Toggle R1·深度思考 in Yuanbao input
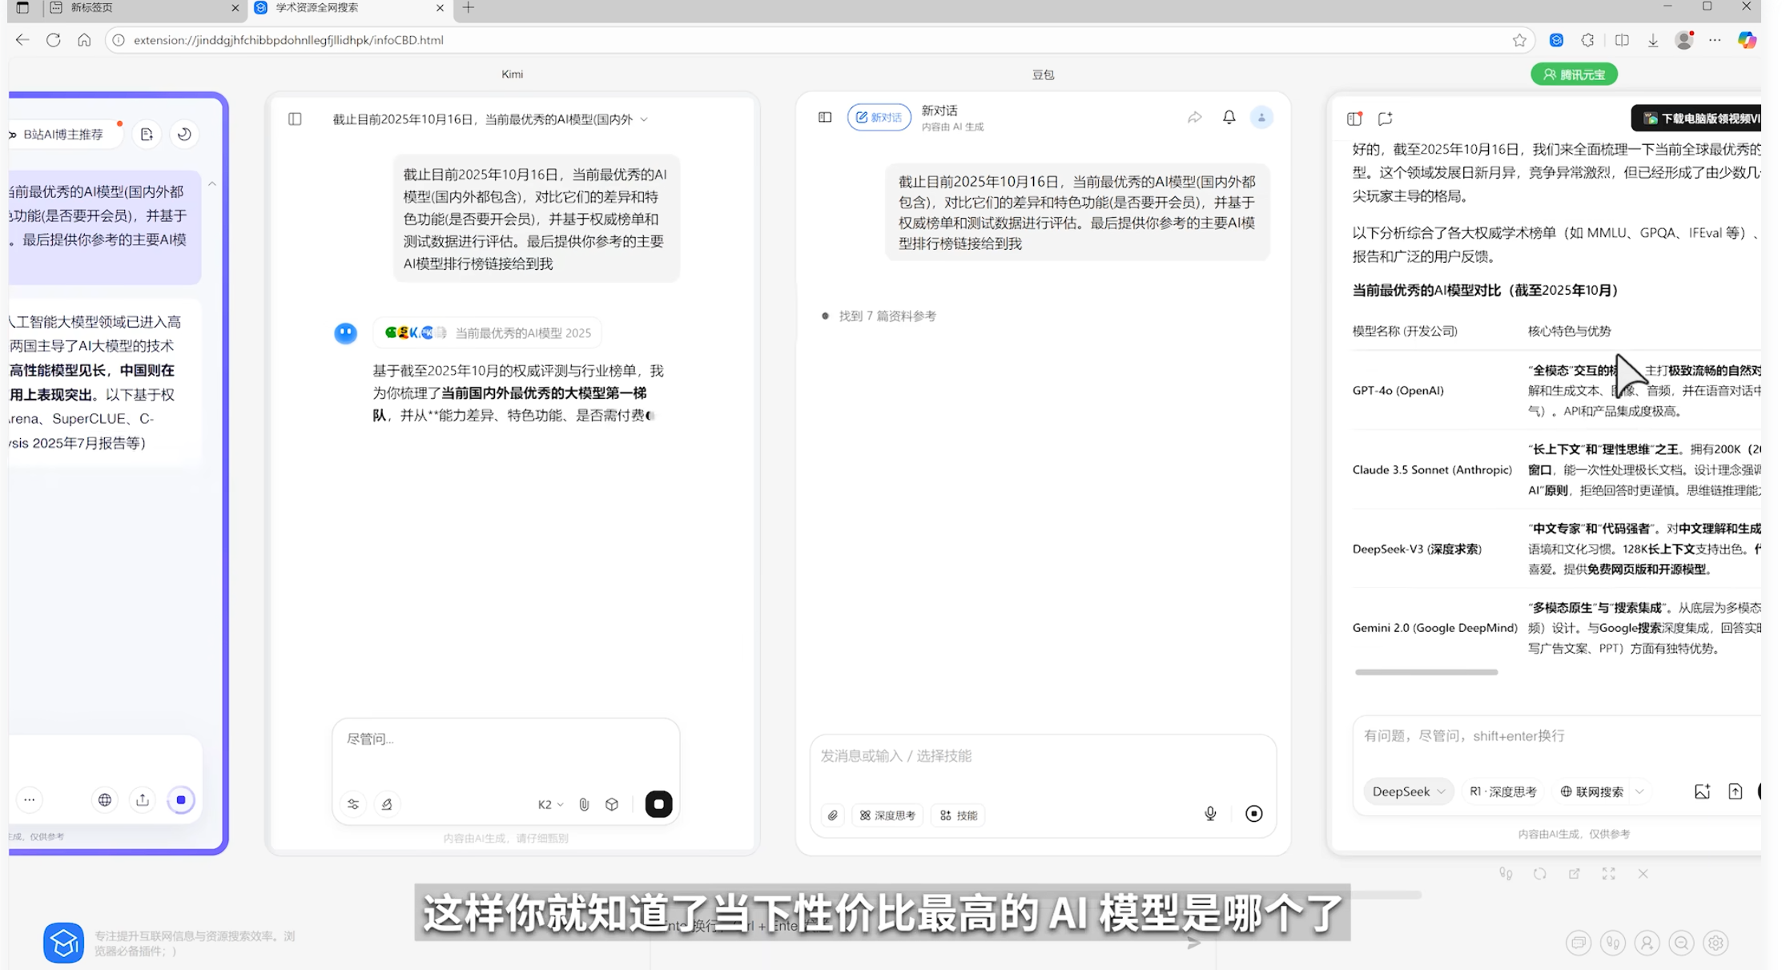 1502,791
